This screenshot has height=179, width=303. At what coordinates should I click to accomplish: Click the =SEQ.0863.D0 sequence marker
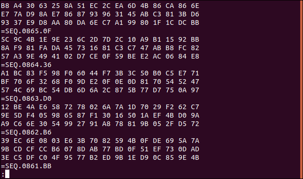point(26,99)
